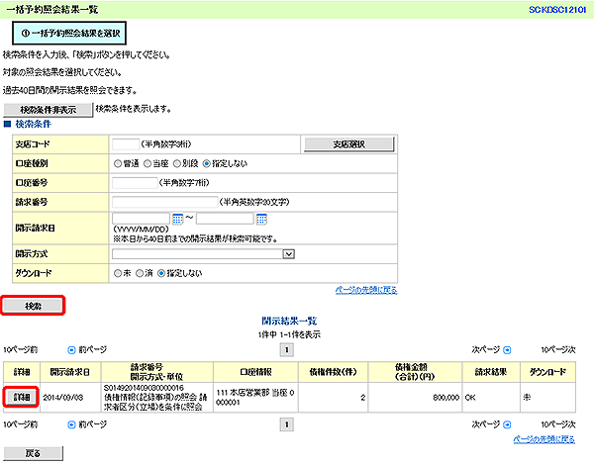The image size is (594, 467).
Task: Click the ダウンロード column header
Action: [547, 372]
